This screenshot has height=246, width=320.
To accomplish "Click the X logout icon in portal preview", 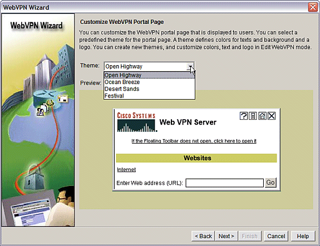I will [x=272, y=116].
